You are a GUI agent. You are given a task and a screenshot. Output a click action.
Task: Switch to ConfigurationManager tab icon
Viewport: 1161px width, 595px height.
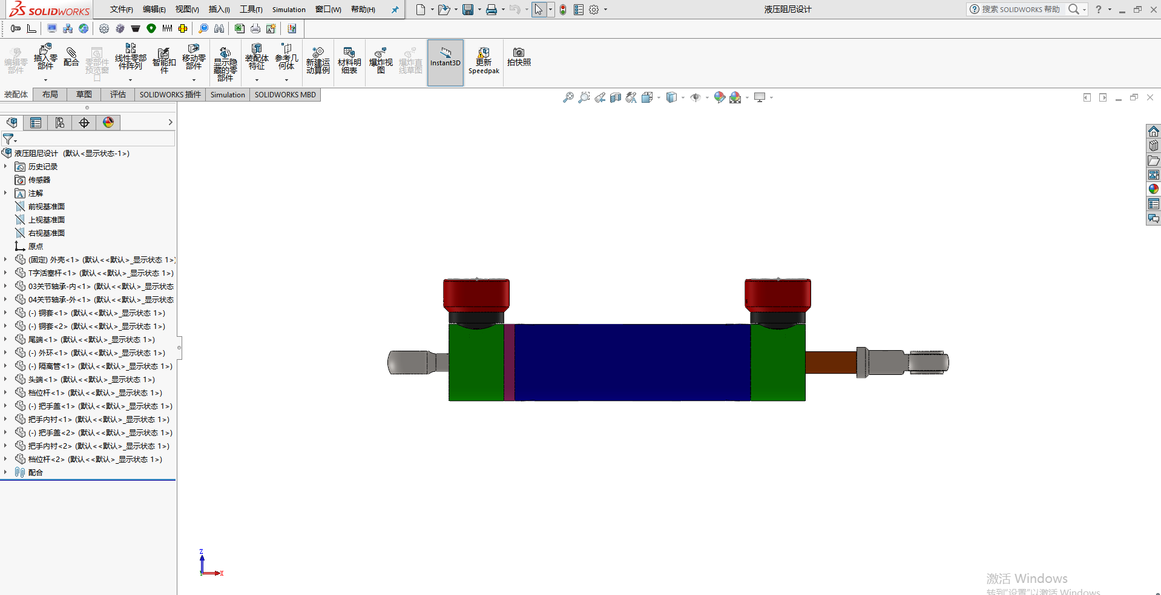[60, 123]
